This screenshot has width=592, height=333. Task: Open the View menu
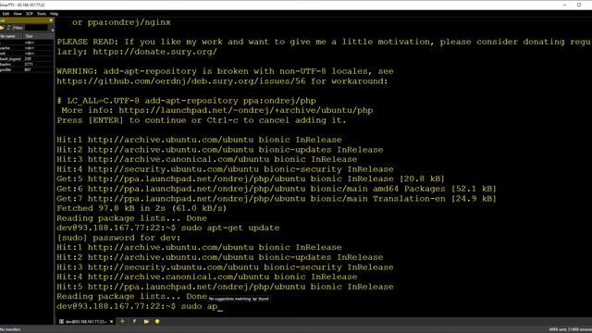tap(18, 14)
